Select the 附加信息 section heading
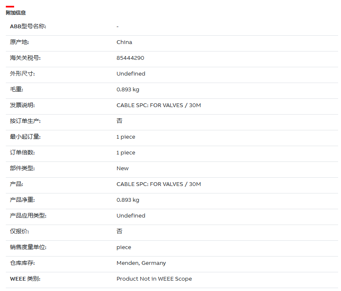This screenshot has height=291, width=341. (x=16, y=13)
